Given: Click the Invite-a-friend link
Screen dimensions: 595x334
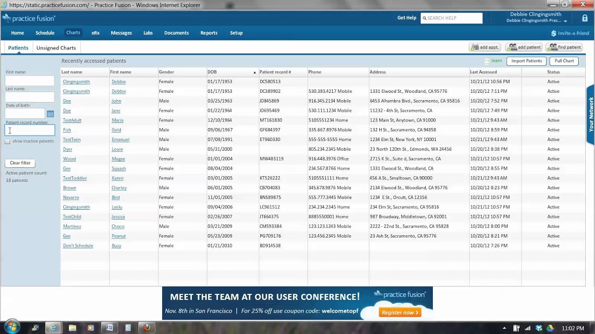Looking at the screenshot, I should pyautogui.click(x=573, y=33).
